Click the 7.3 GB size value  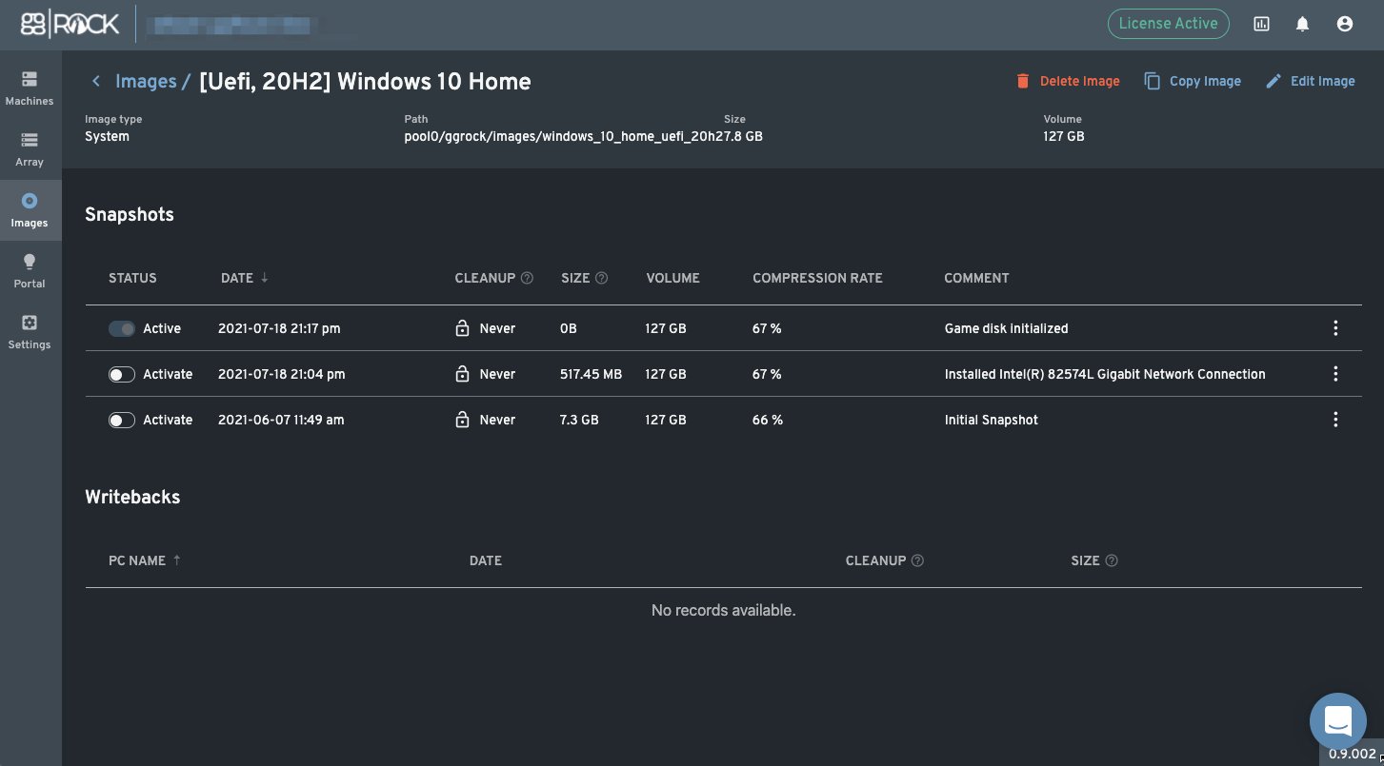[x=579, y=420]
